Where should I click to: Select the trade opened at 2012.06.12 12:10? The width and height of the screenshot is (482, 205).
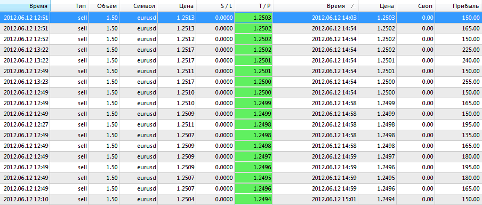point(241,199)
